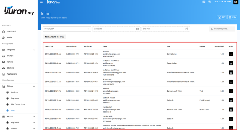The image size is (240, 130).
Task: Go to Dashboard in main menu
Action: [11, 32]
